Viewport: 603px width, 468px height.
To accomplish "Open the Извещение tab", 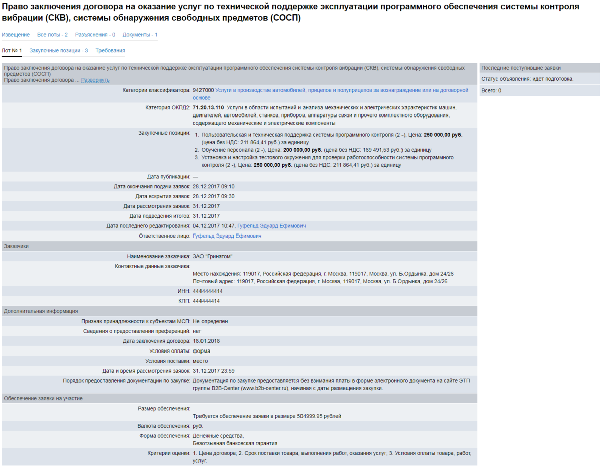I will click(x=16, y=35).
